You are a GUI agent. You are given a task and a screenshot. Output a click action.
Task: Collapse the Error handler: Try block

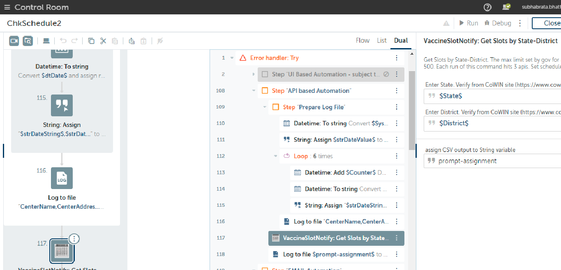click(x=232, y=58)
